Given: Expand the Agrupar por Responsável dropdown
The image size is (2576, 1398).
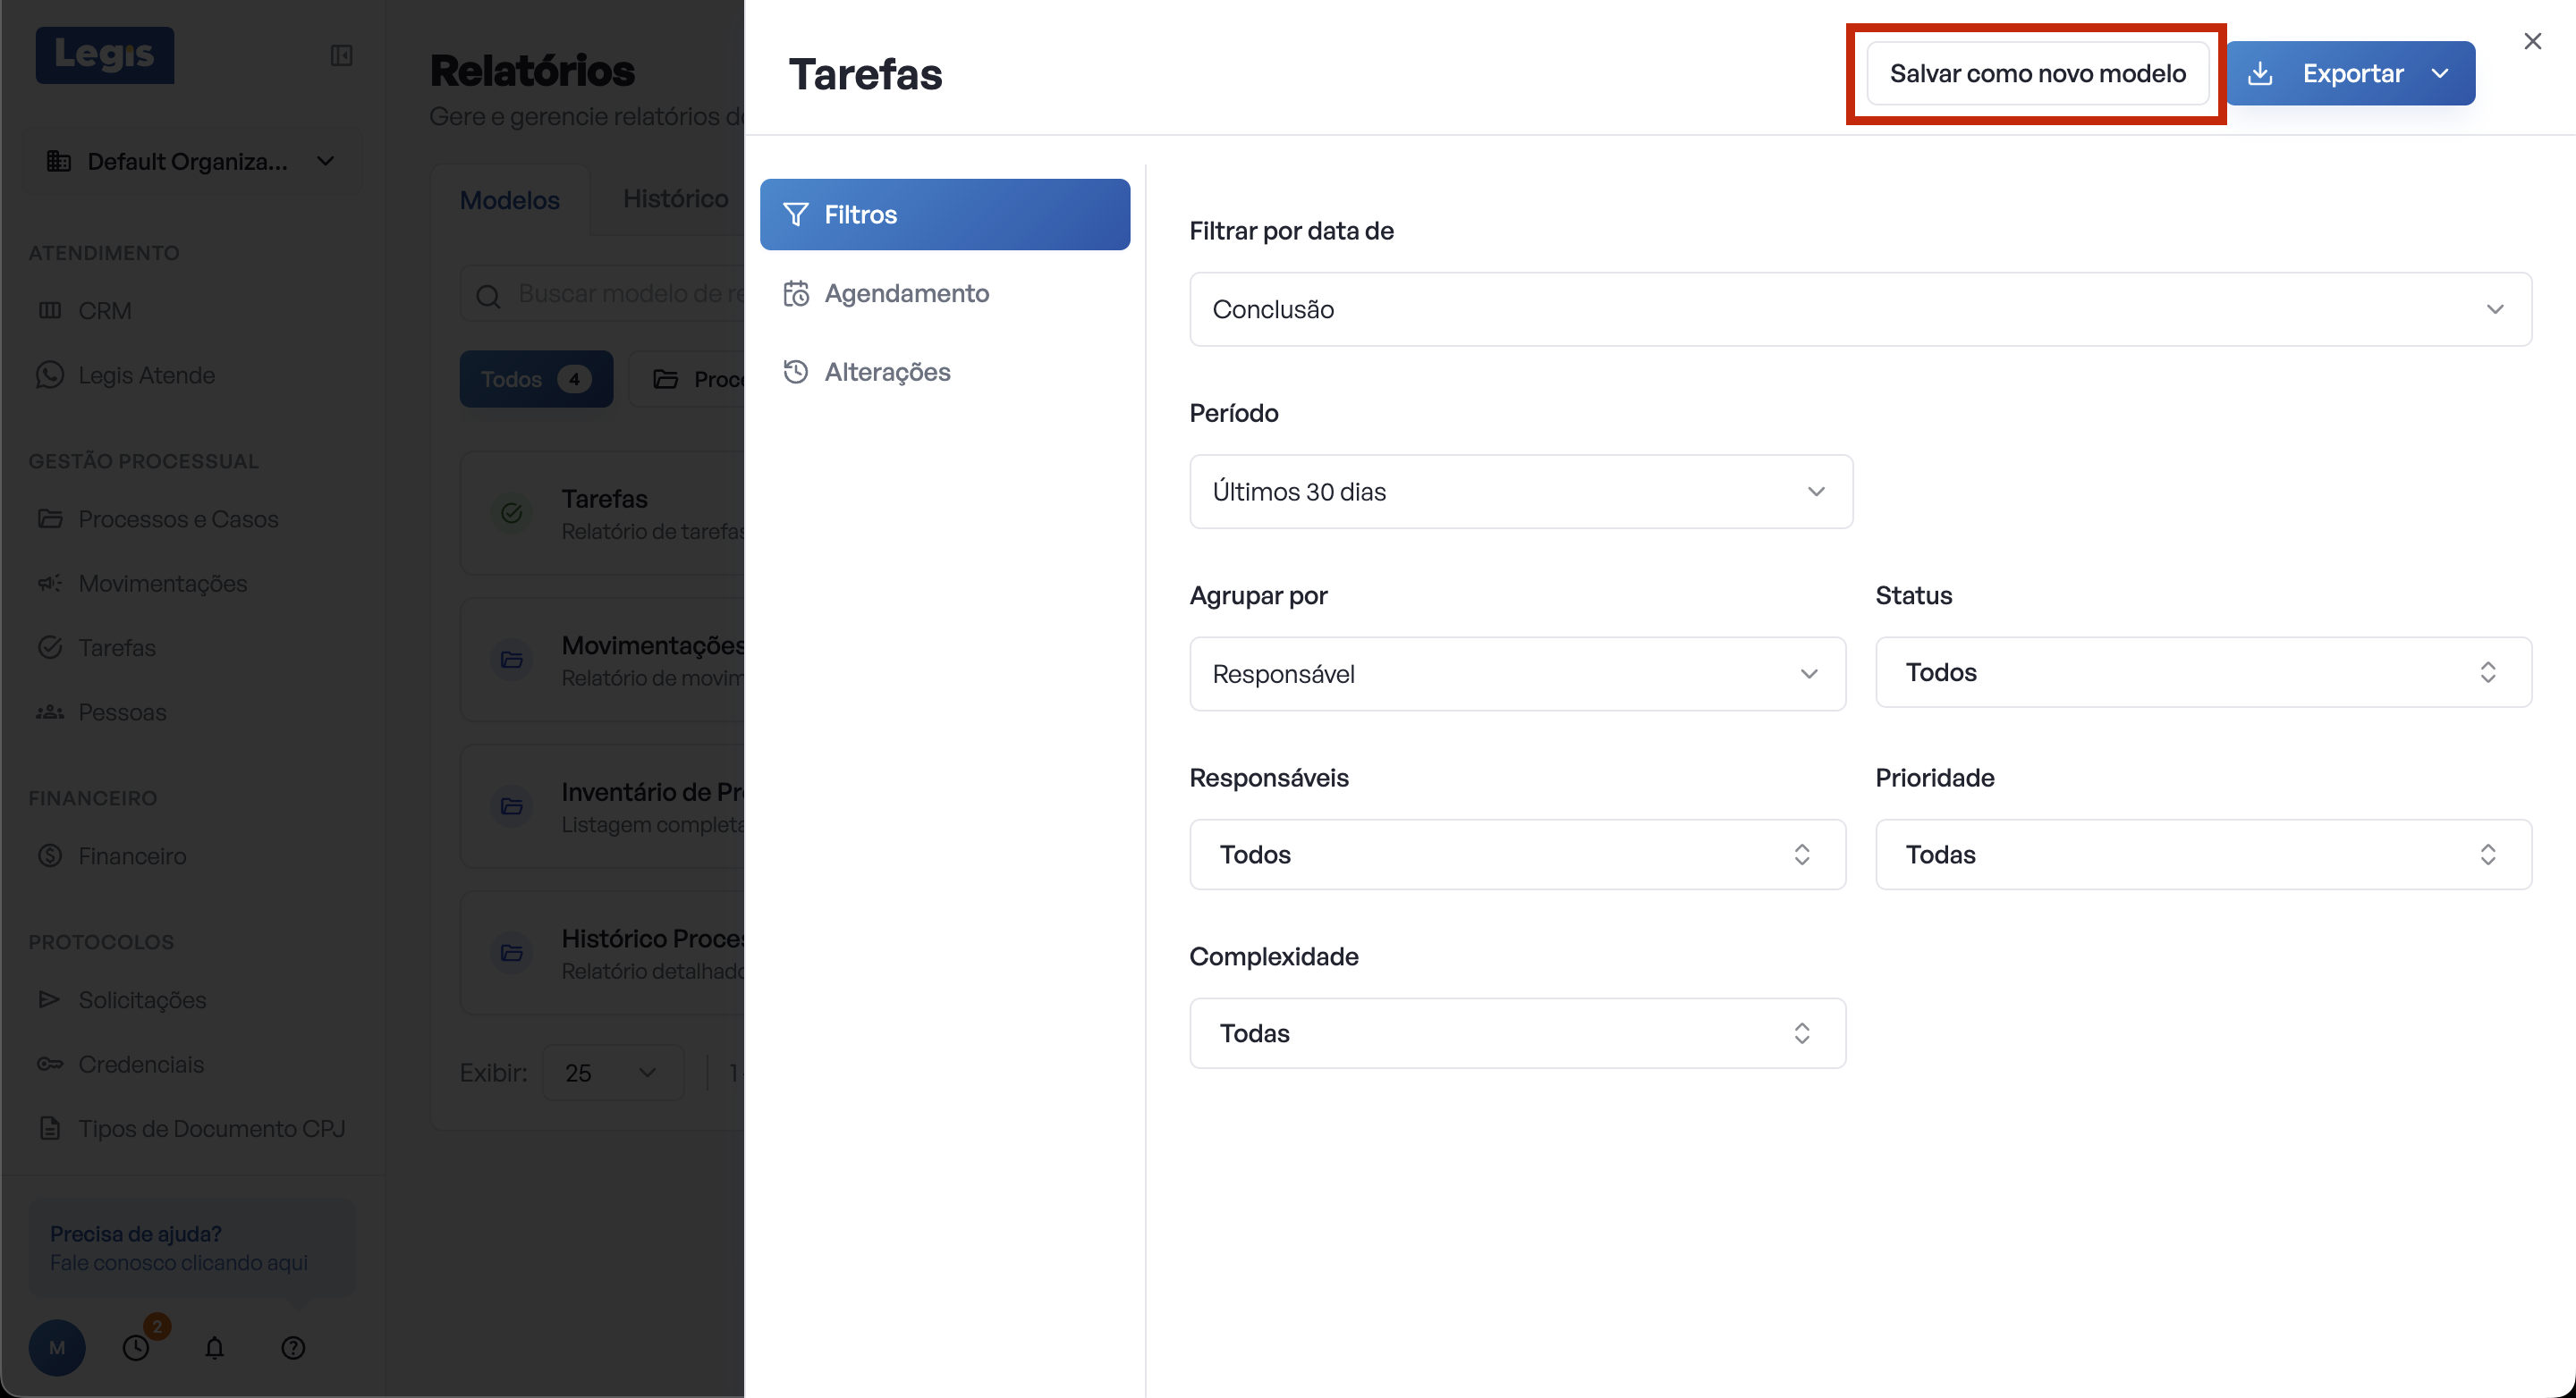Looking at the screenshot, I should [1516, 673].
